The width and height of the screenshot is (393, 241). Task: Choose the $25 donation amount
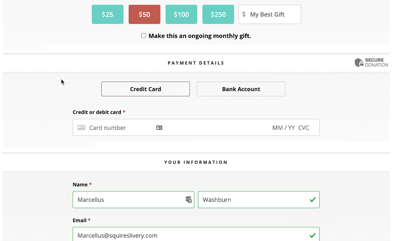click(108, 14)
